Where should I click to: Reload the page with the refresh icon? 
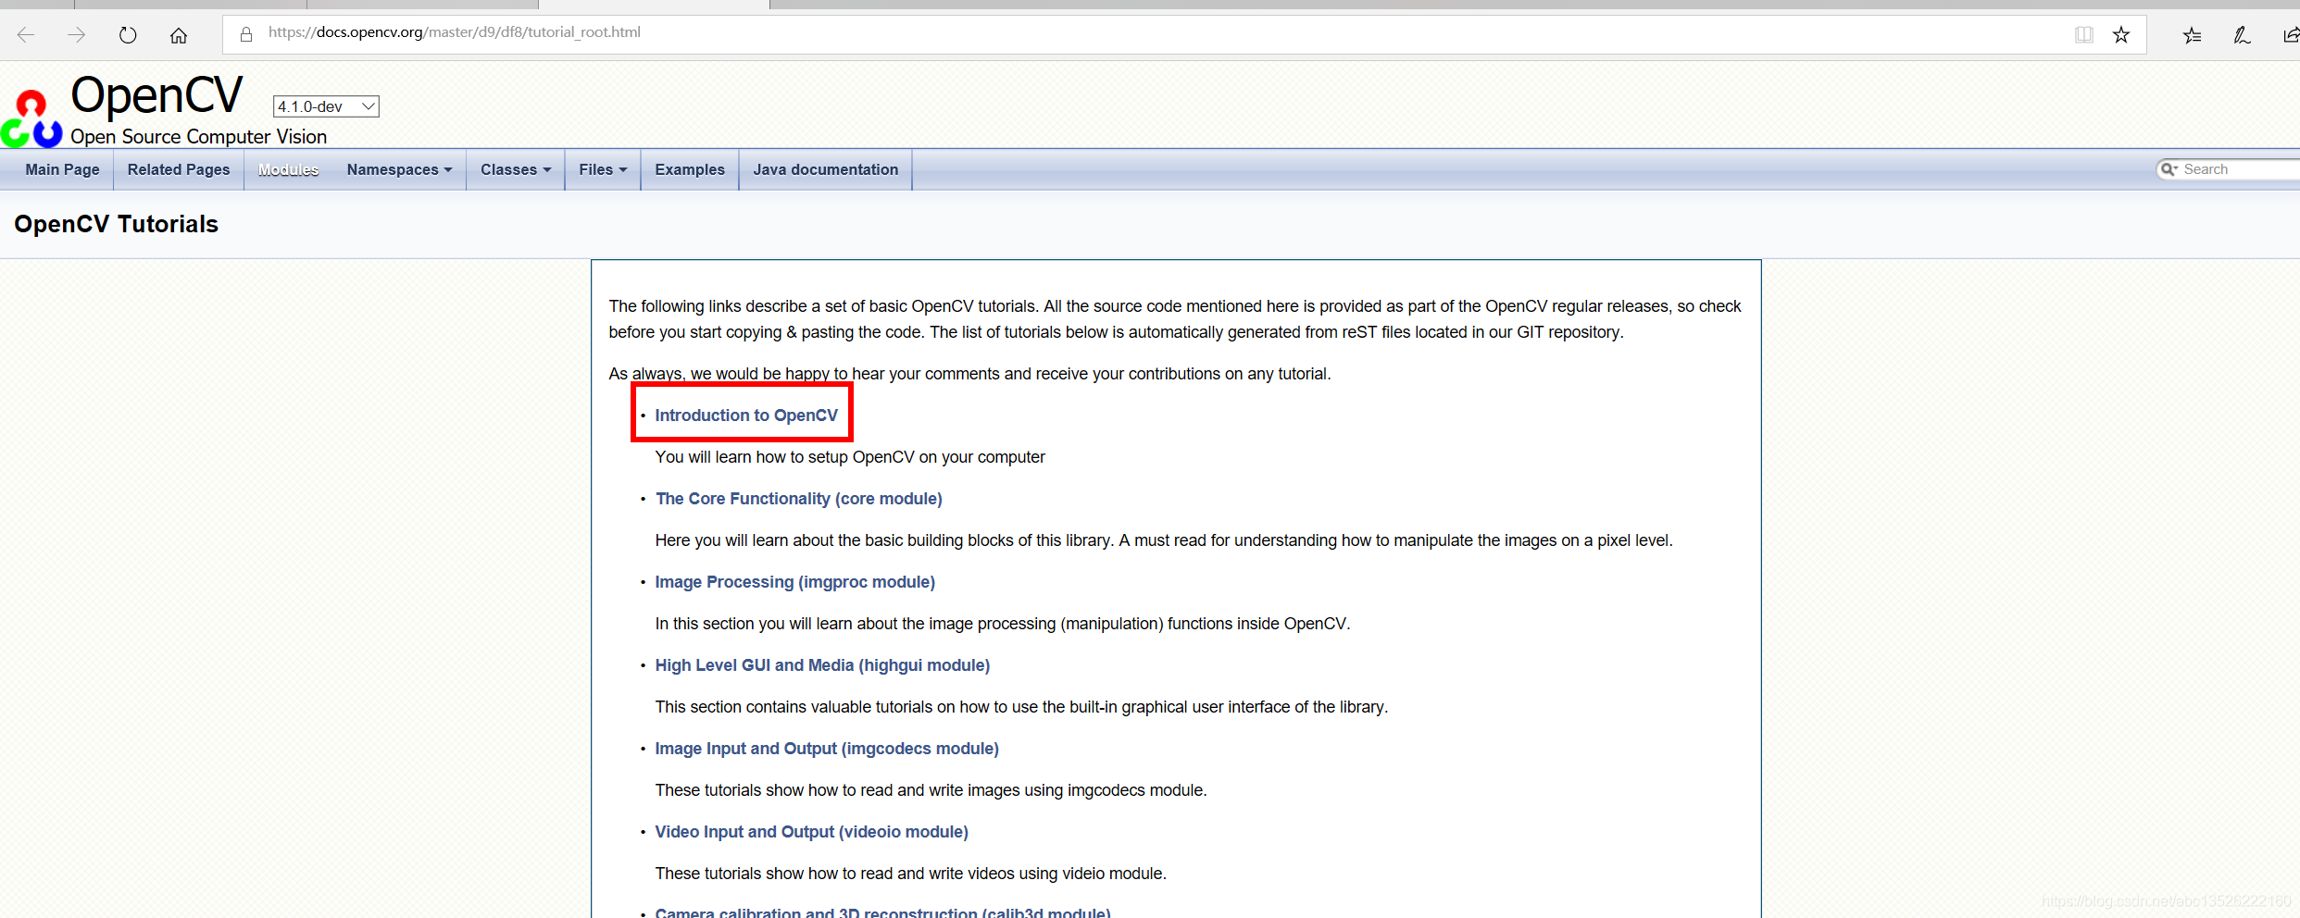pos(128,35)
